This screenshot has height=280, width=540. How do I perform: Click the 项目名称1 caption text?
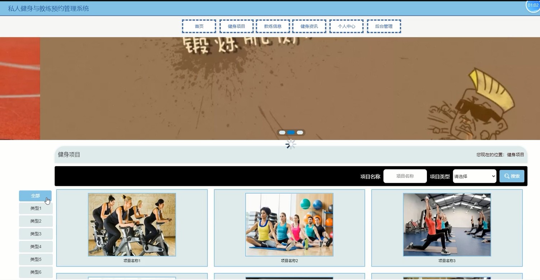point(132,261)
